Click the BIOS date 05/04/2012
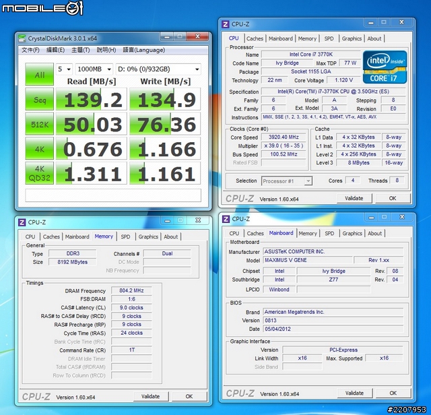This screenshot has width=431, height=415. click(x=333, y=329)
